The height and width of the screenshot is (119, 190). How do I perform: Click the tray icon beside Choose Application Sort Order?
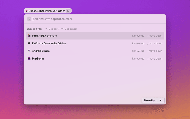pos(68,11)
